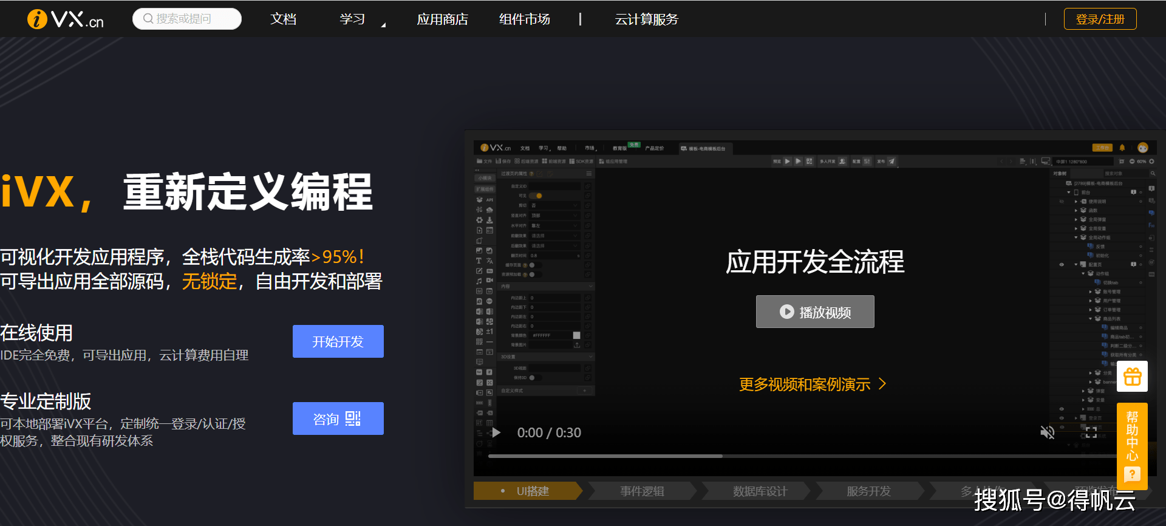Click the 开始开发 button
This screenshot has height=526, width=1166.
(x=338, y=341)
